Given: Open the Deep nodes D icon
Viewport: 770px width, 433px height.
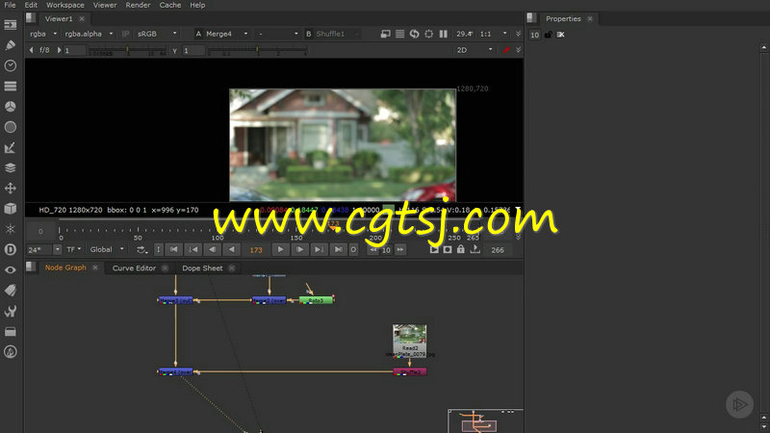Looking at the screenshot, I should (11, 249).
